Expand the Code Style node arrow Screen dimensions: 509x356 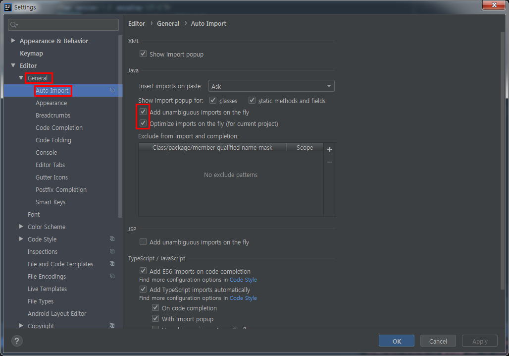tap(21, 239)
